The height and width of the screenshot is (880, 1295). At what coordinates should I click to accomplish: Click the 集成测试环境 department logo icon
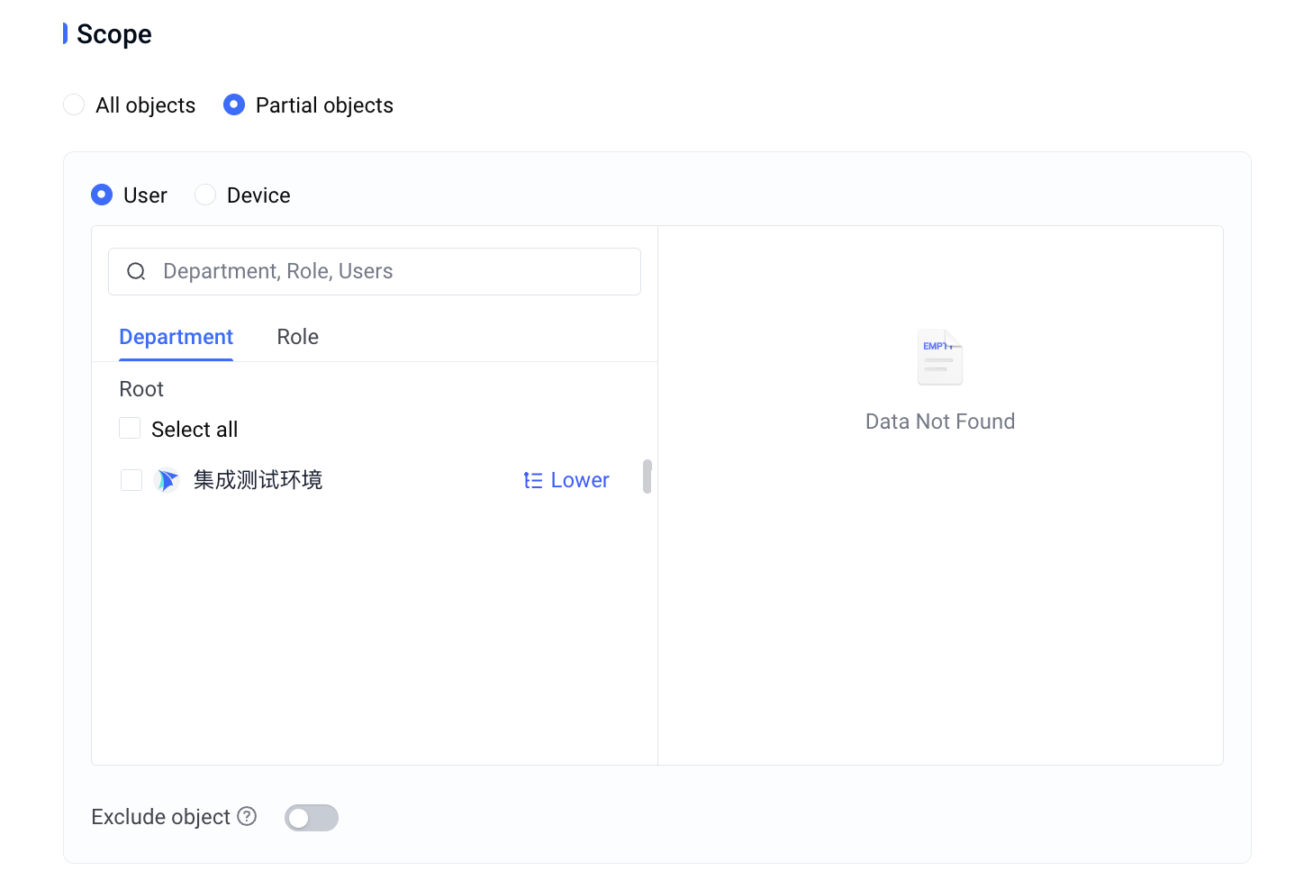point(167,480)
